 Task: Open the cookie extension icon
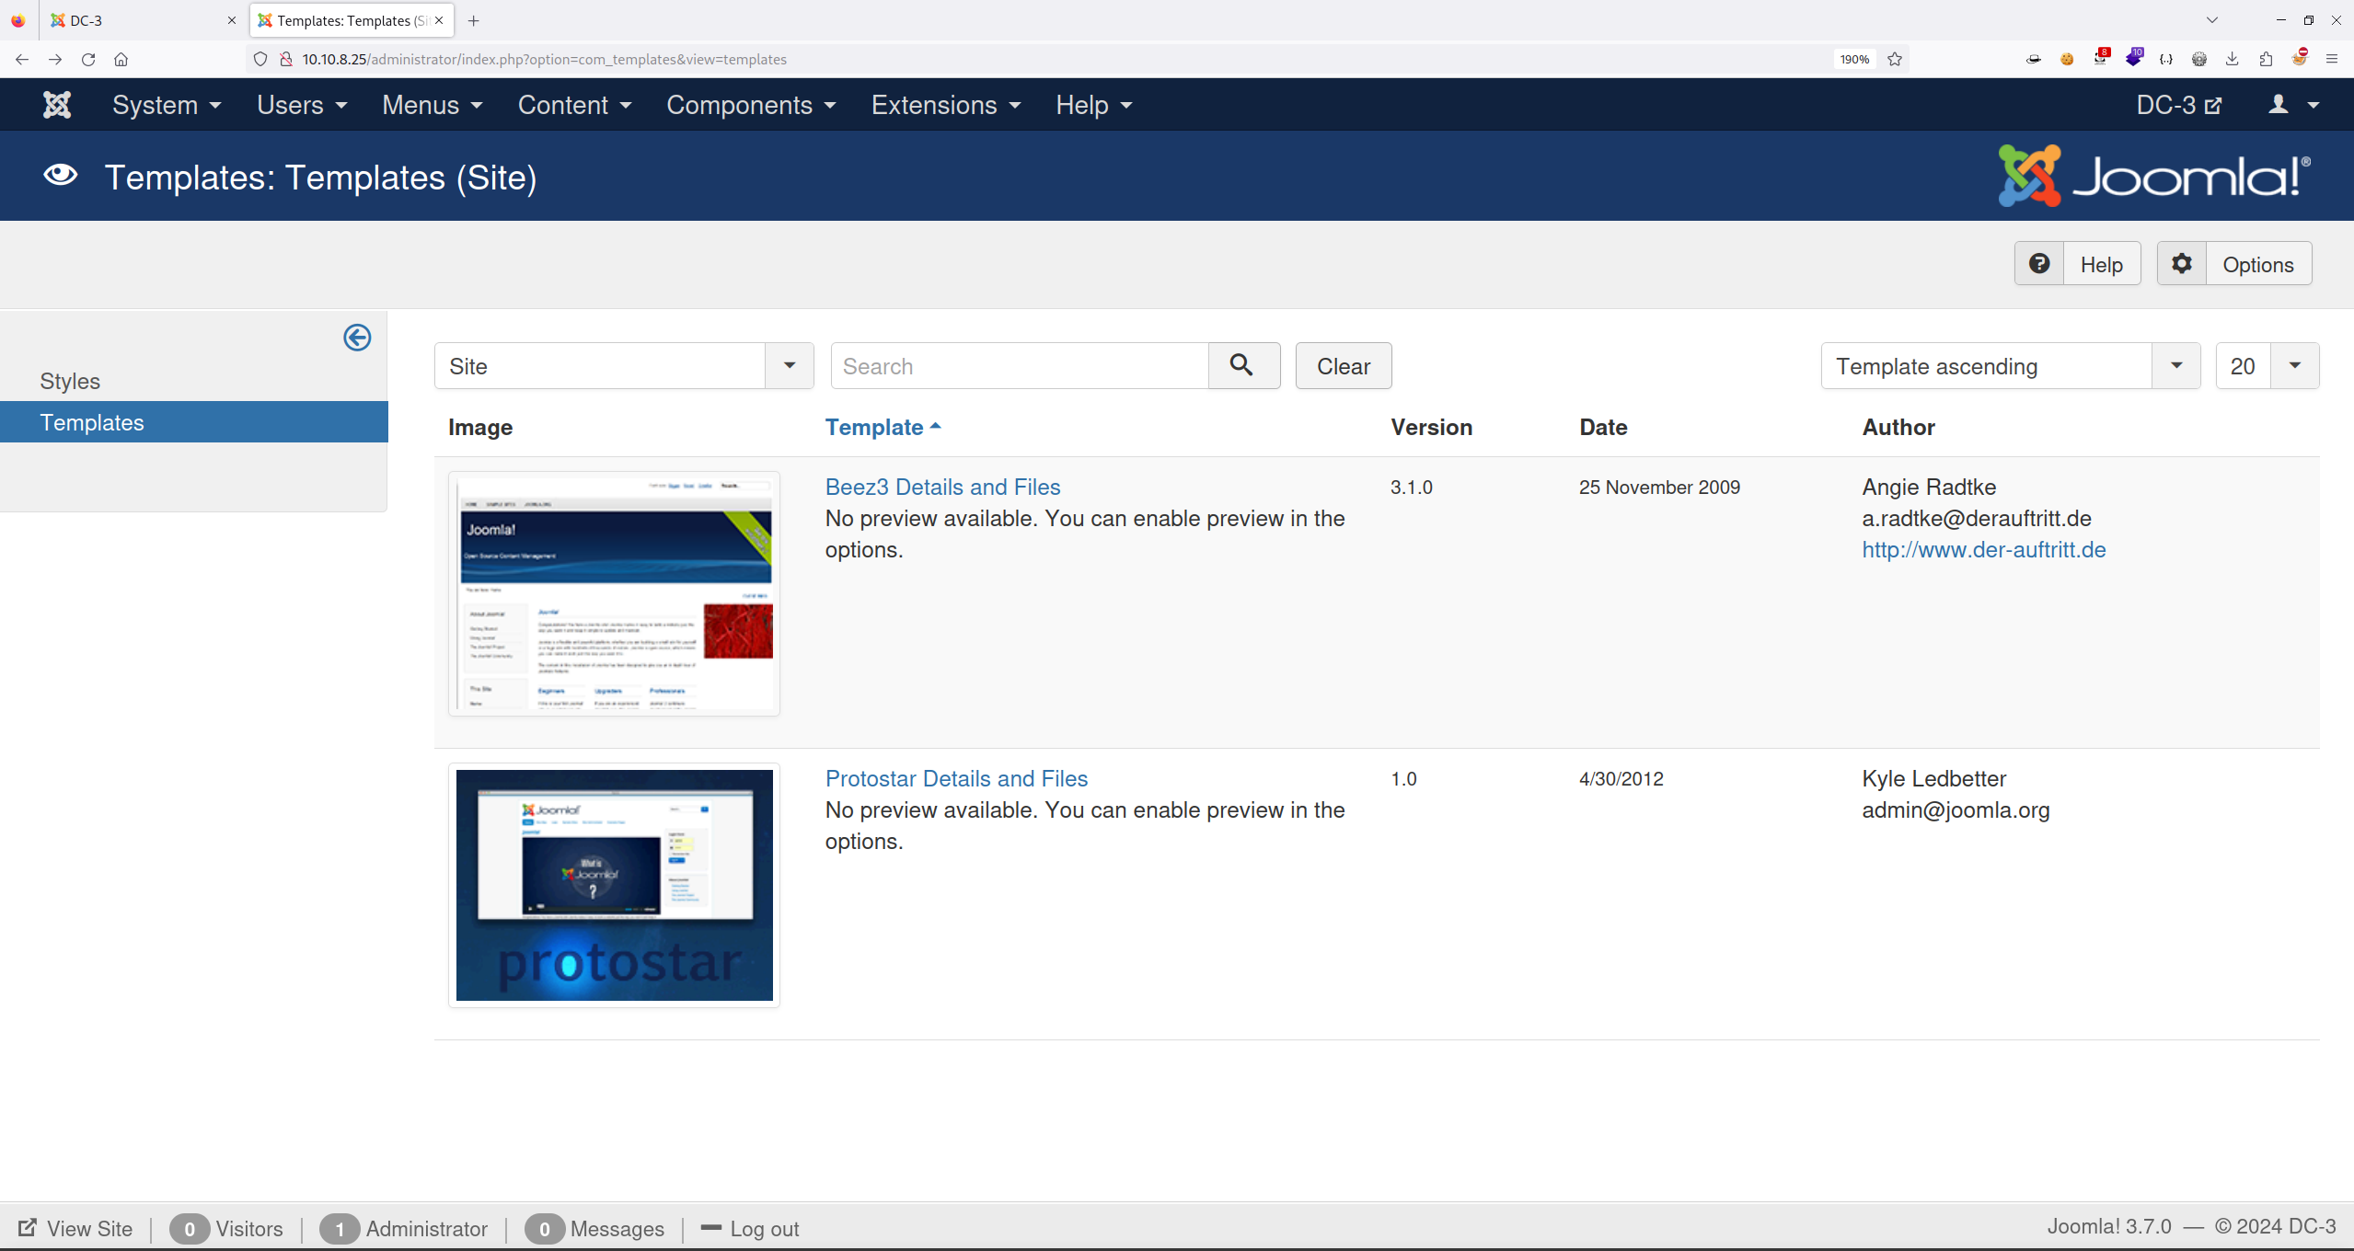(x=2067, y=59)
